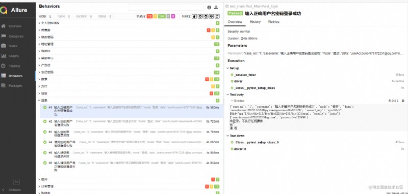Click the Behaviors search input field
The height and width of the screenshot is (194, 408).
[166, 7]
